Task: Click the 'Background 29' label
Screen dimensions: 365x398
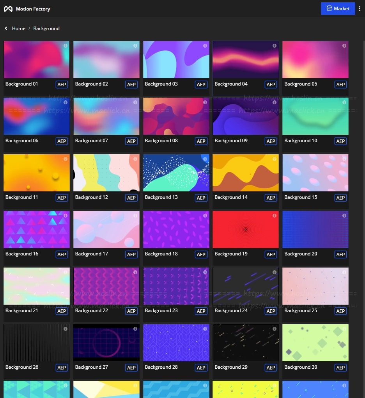Action: (231, 367)
